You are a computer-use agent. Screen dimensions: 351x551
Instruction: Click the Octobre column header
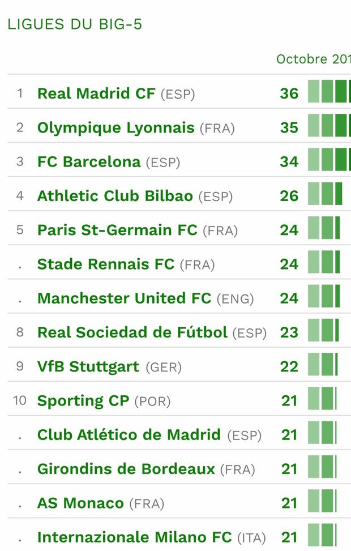tap(313, 59)
